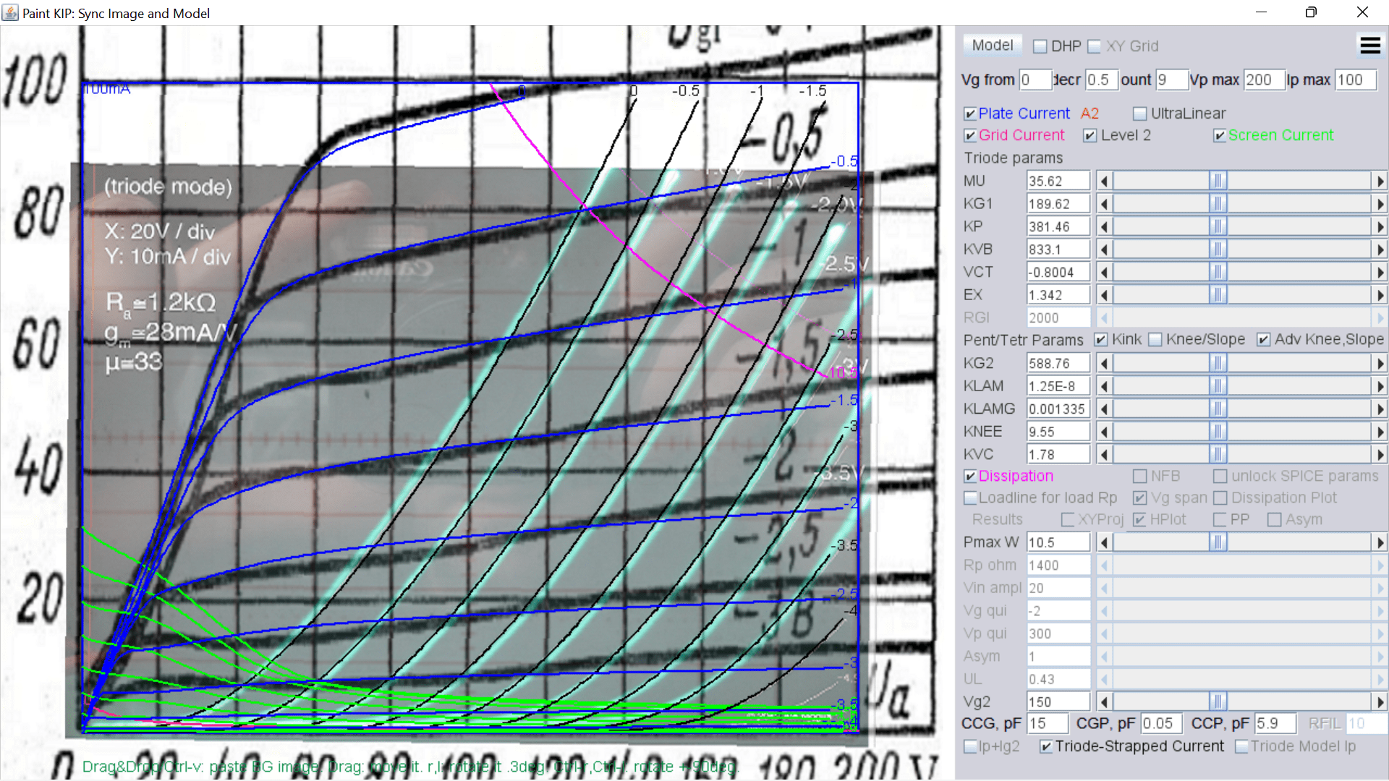Enable Triode Model Ip checkbox

[1241, 746]
